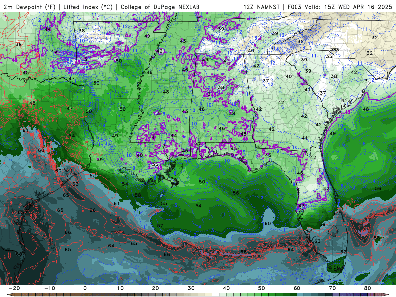Image resolution: width=396 pixels, height=297 pixels.
Task: Click the "59" dewpoint value in south Florida
Action: tap(323, 224)
